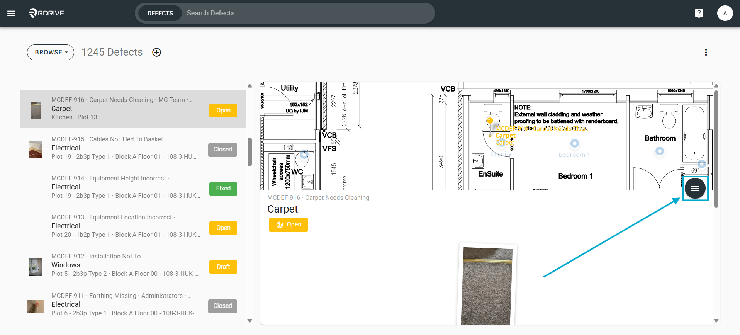Open the round floating menu button on plan
The image size is (740, 335).
[x=695, y=189]
